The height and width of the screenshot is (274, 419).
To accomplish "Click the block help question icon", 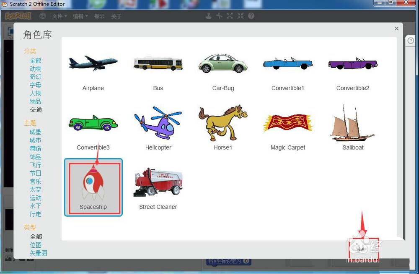I will pyautogui.click(x=251, y=16).
